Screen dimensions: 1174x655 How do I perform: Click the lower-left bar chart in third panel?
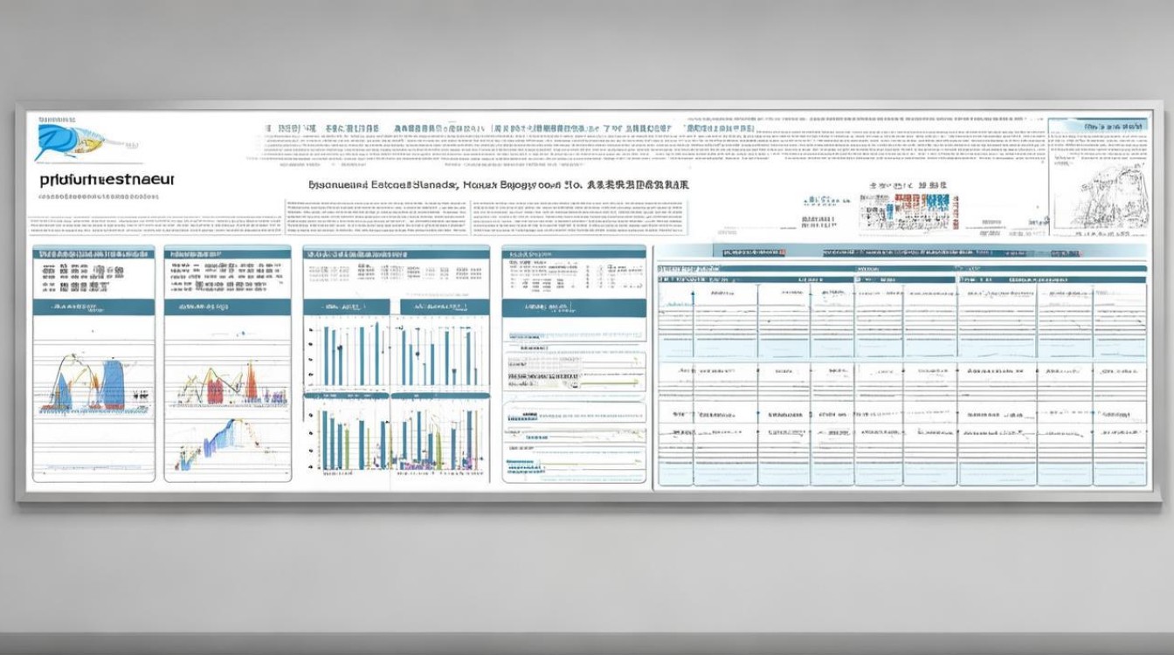pyautogui.click(x=348, y=438)
